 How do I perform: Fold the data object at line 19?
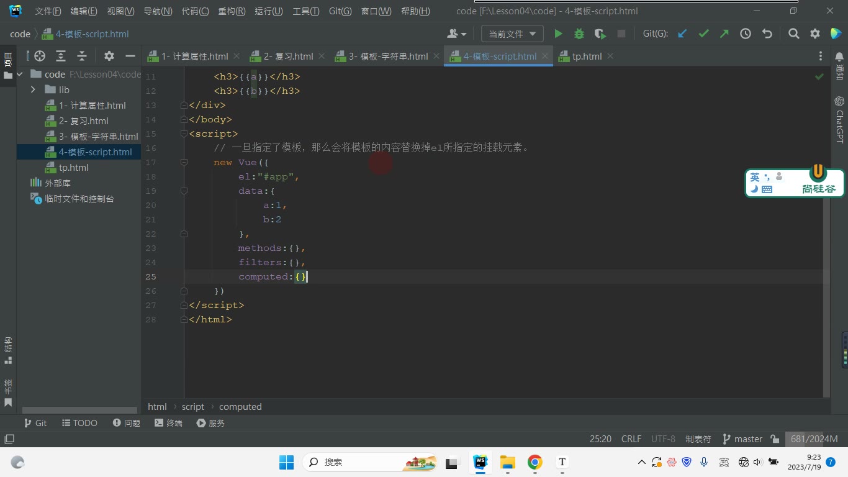point(184,191)
